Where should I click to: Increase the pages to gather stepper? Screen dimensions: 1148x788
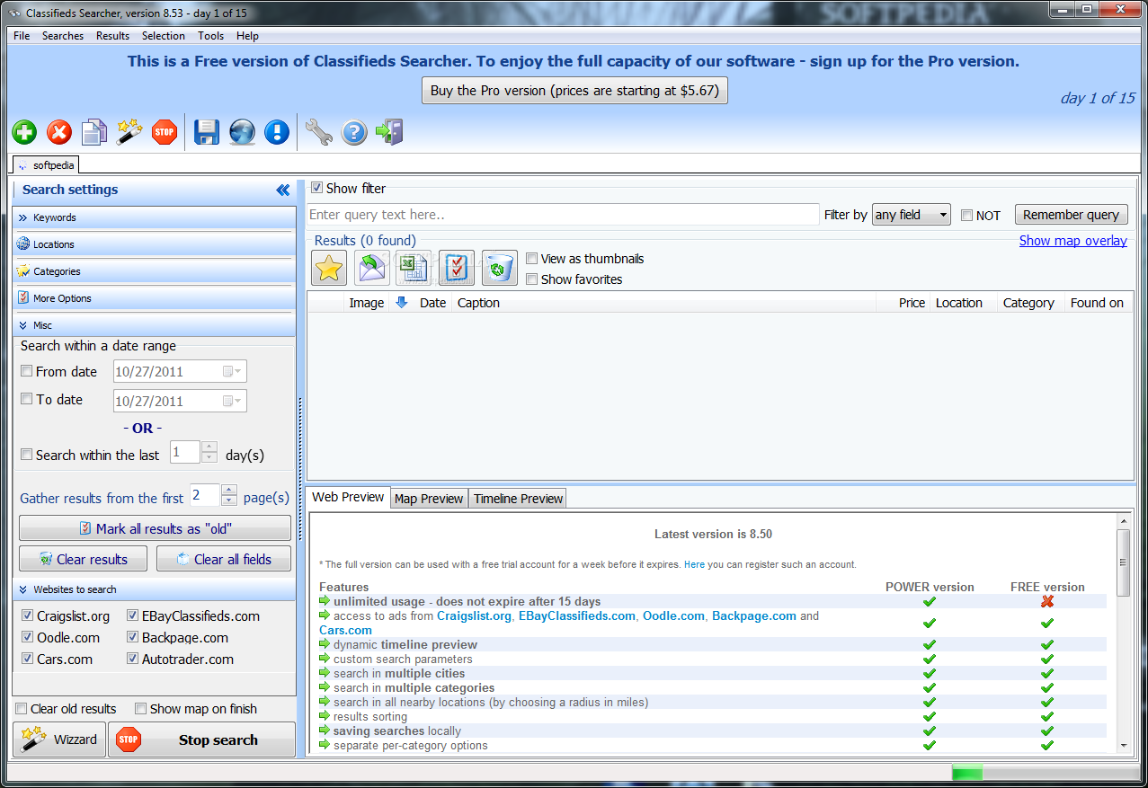pos(229,491)
